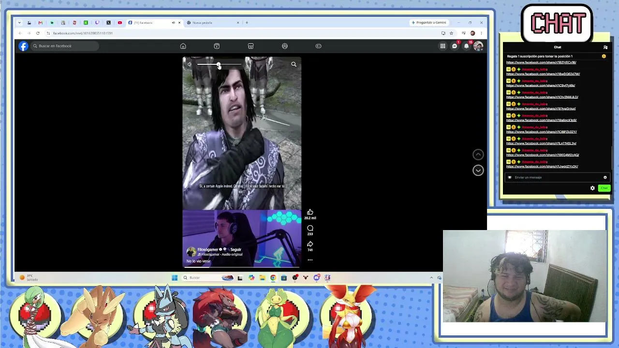Viewport: 619px width, 348px height.
Task: Click the reel search magnifier icon
Action: (294, 64)
